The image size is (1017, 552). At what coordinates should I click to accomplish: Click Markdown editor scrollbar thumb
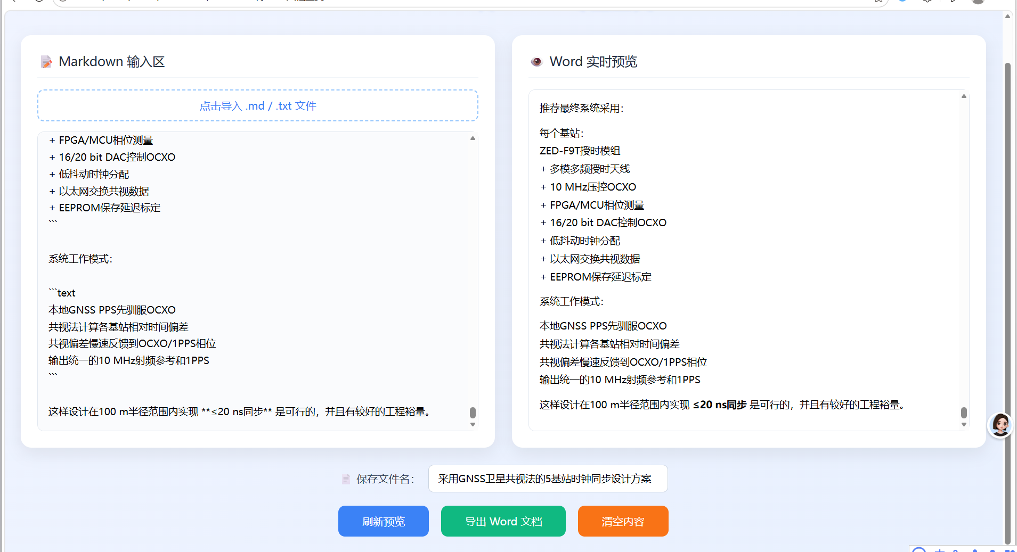tap(473, 413)
